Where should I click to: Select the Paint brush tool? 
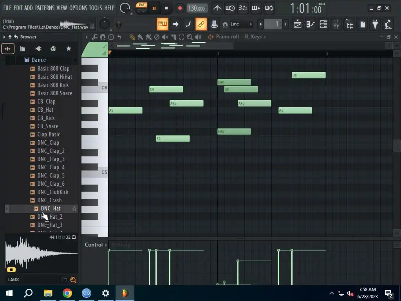click(140, 37)
